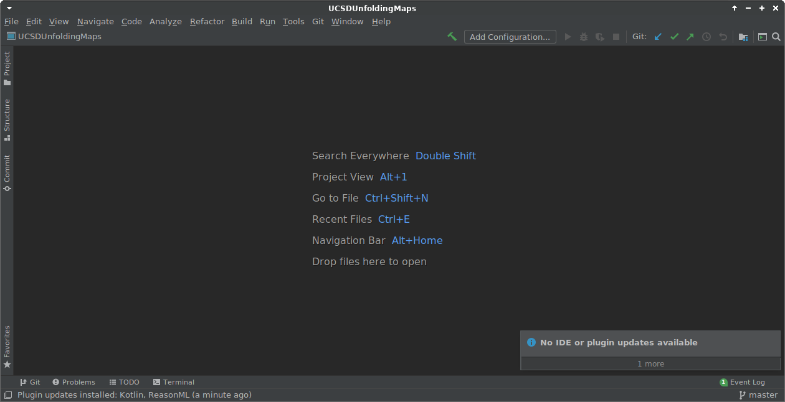
Task: Open the Git tool window at the bottom
Action: coord(30,382)
